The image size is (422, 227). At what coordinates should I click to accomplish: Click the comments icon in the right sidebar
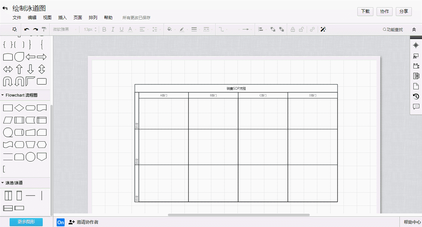pos(416,107)
